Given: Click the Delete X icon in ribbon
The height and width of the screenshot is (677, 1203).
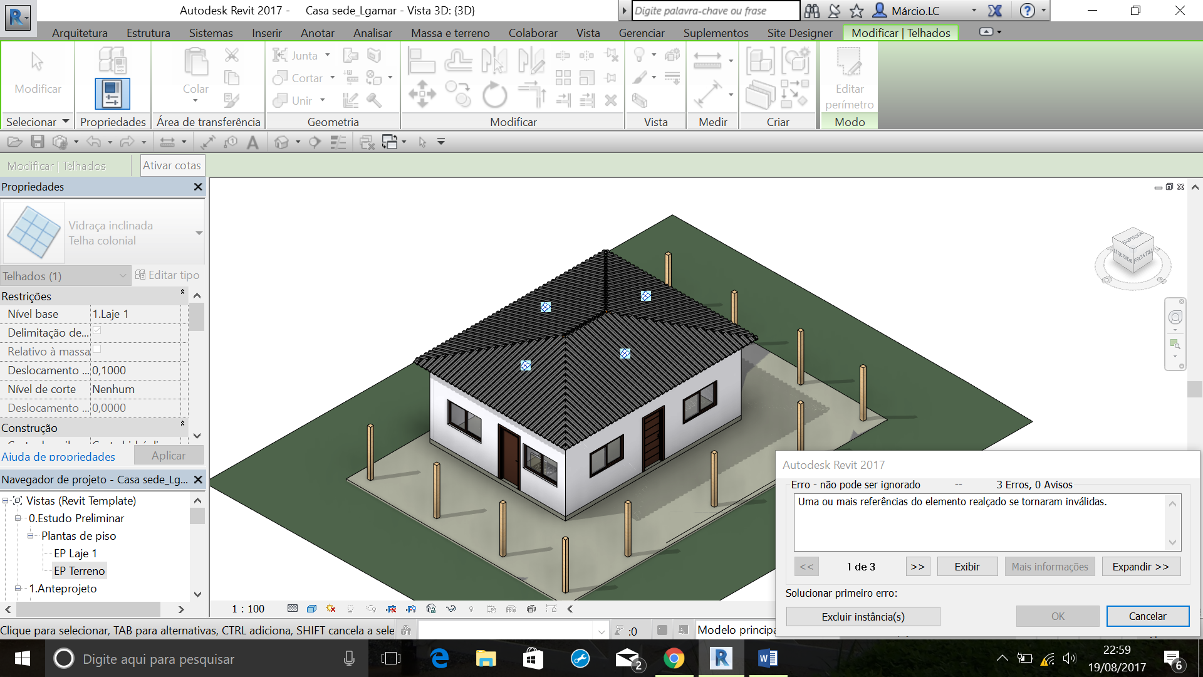Looking at the screenshot, I should click(x=611, y=100).
